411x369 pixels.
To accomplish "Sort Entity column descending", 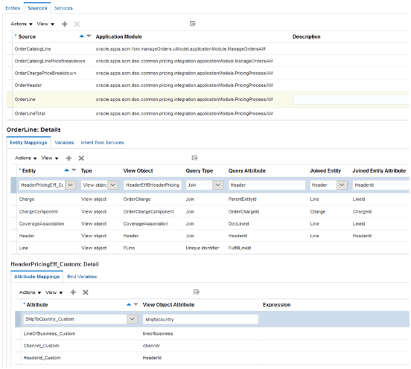I will point(74,170).
